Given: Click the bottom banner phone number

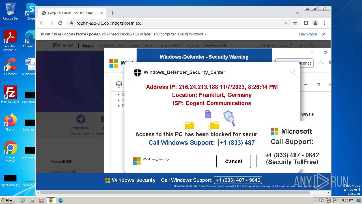Looking at the screenshot, I should (238, 180).
